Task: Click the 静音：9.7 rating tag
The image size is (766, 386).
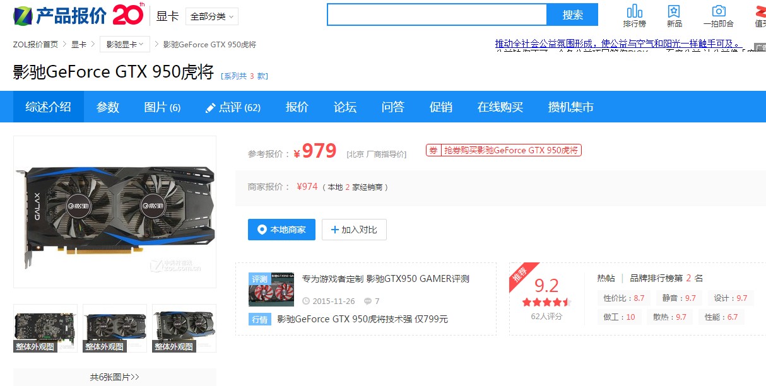Action: point(678,298)
